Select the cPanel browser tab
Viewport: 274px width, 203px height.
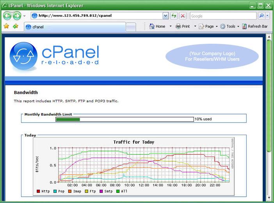(x=75, y=27)
